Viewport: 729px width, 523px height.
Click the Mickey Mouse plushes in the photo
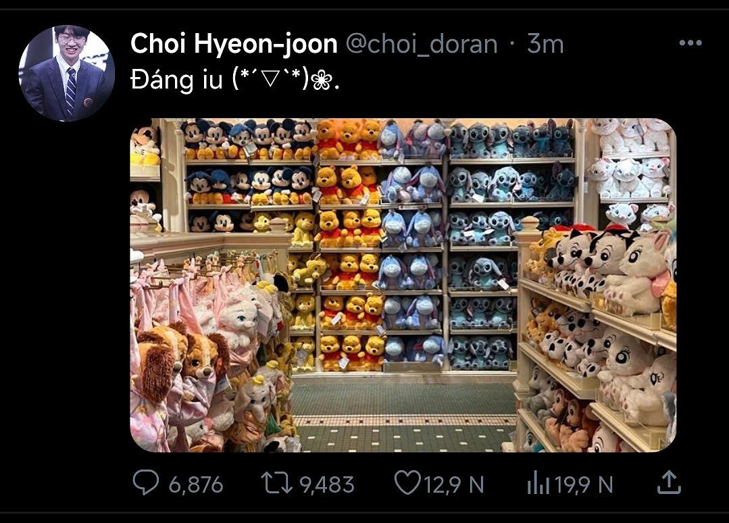coord(249,174)
